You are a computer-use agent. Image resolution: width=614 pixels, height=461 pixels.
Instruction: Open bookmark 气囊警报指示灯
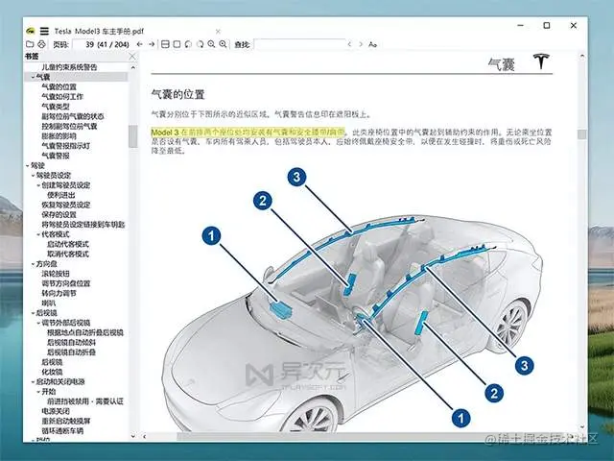point(66,146)
